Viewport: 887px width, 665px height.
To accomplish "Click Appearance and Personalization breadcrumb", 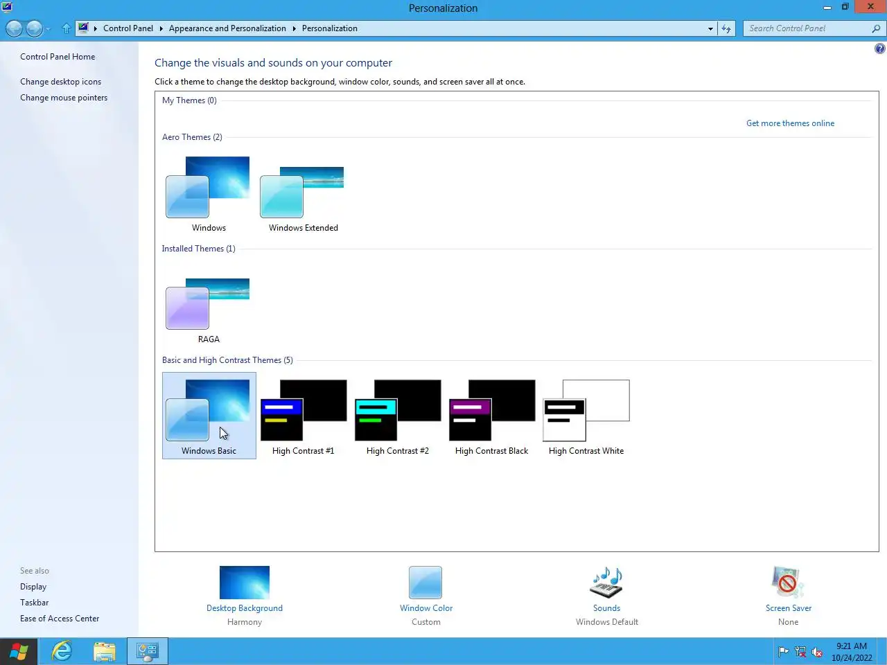I will click(227, 28).
